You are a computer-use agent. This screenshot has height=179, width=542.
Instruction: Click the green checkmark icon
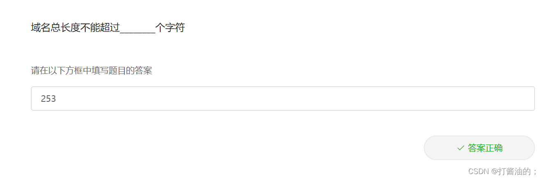(460, 148)
